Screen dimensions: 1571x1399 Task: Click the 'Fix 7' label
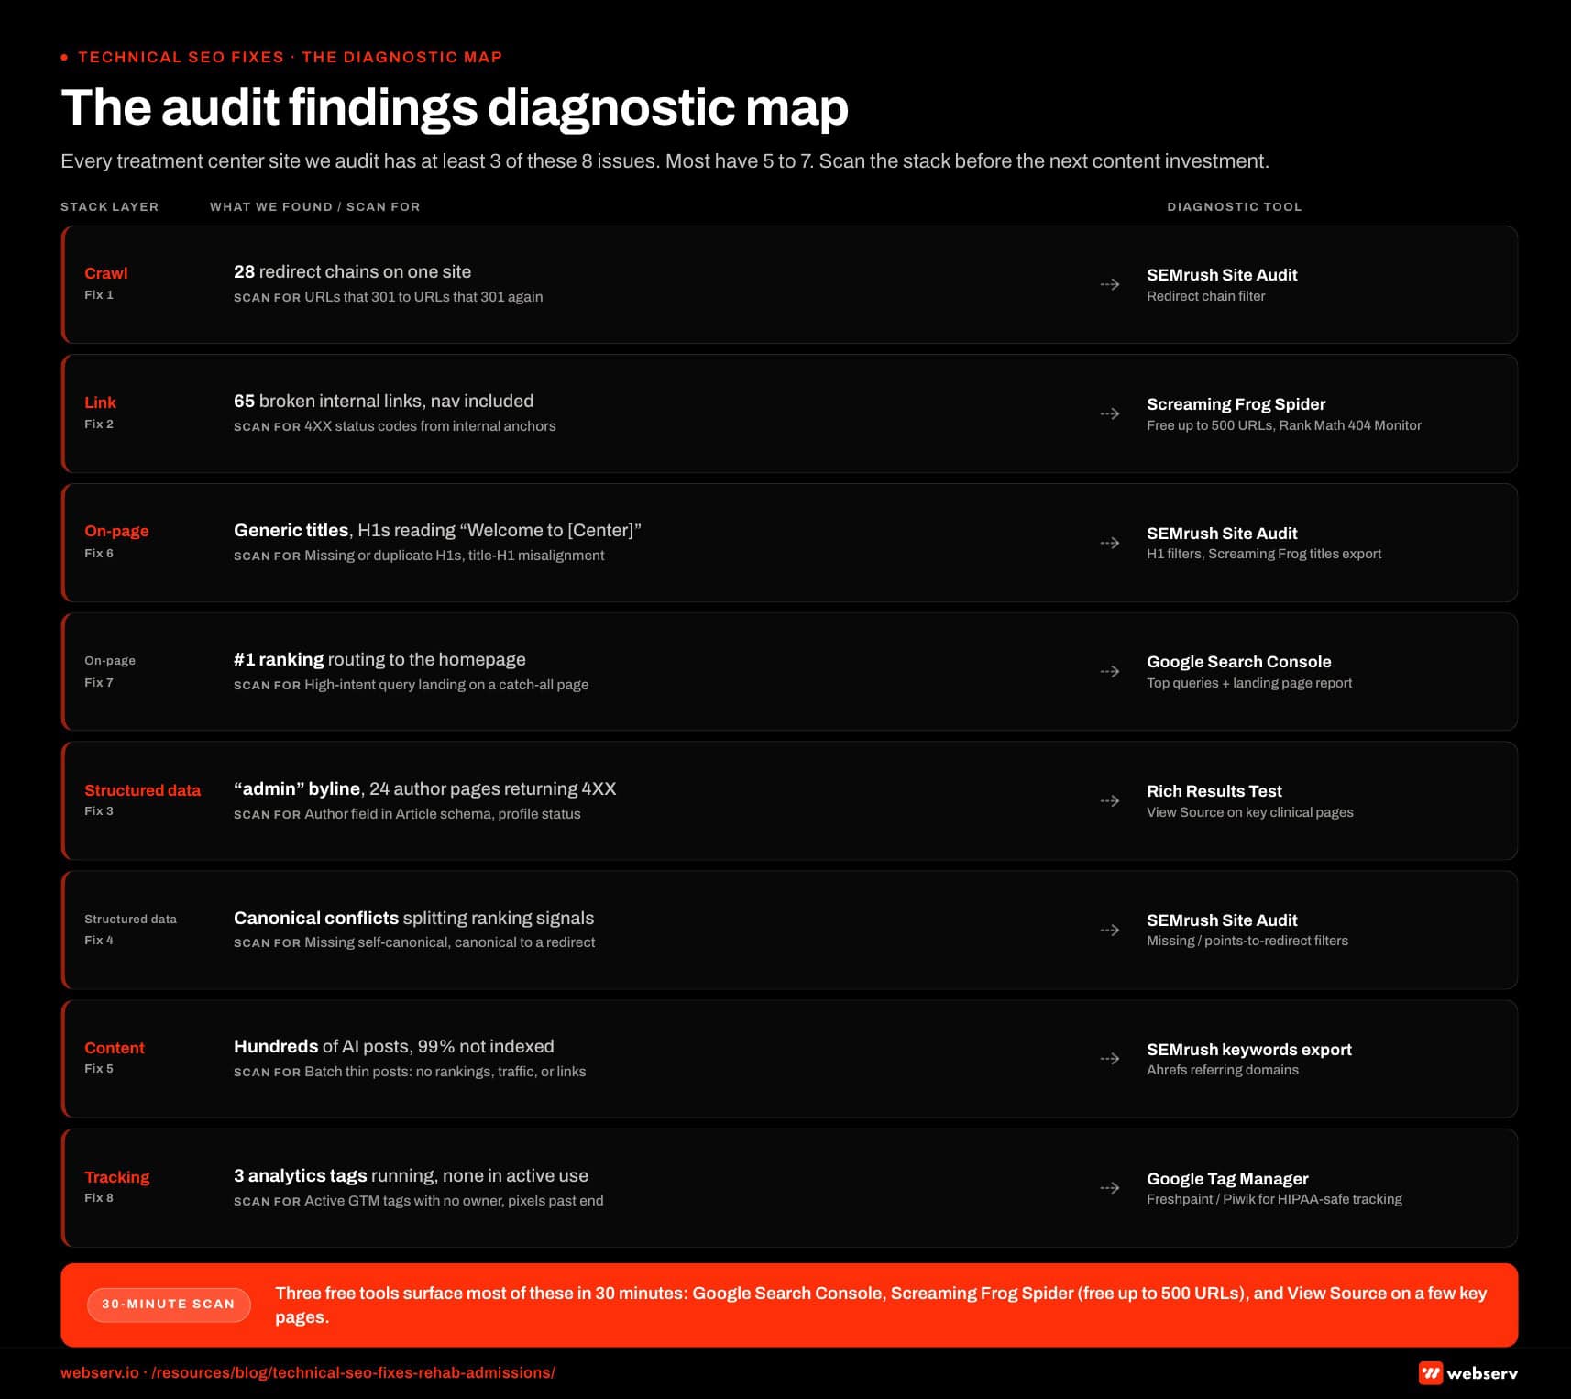point(99,683)
